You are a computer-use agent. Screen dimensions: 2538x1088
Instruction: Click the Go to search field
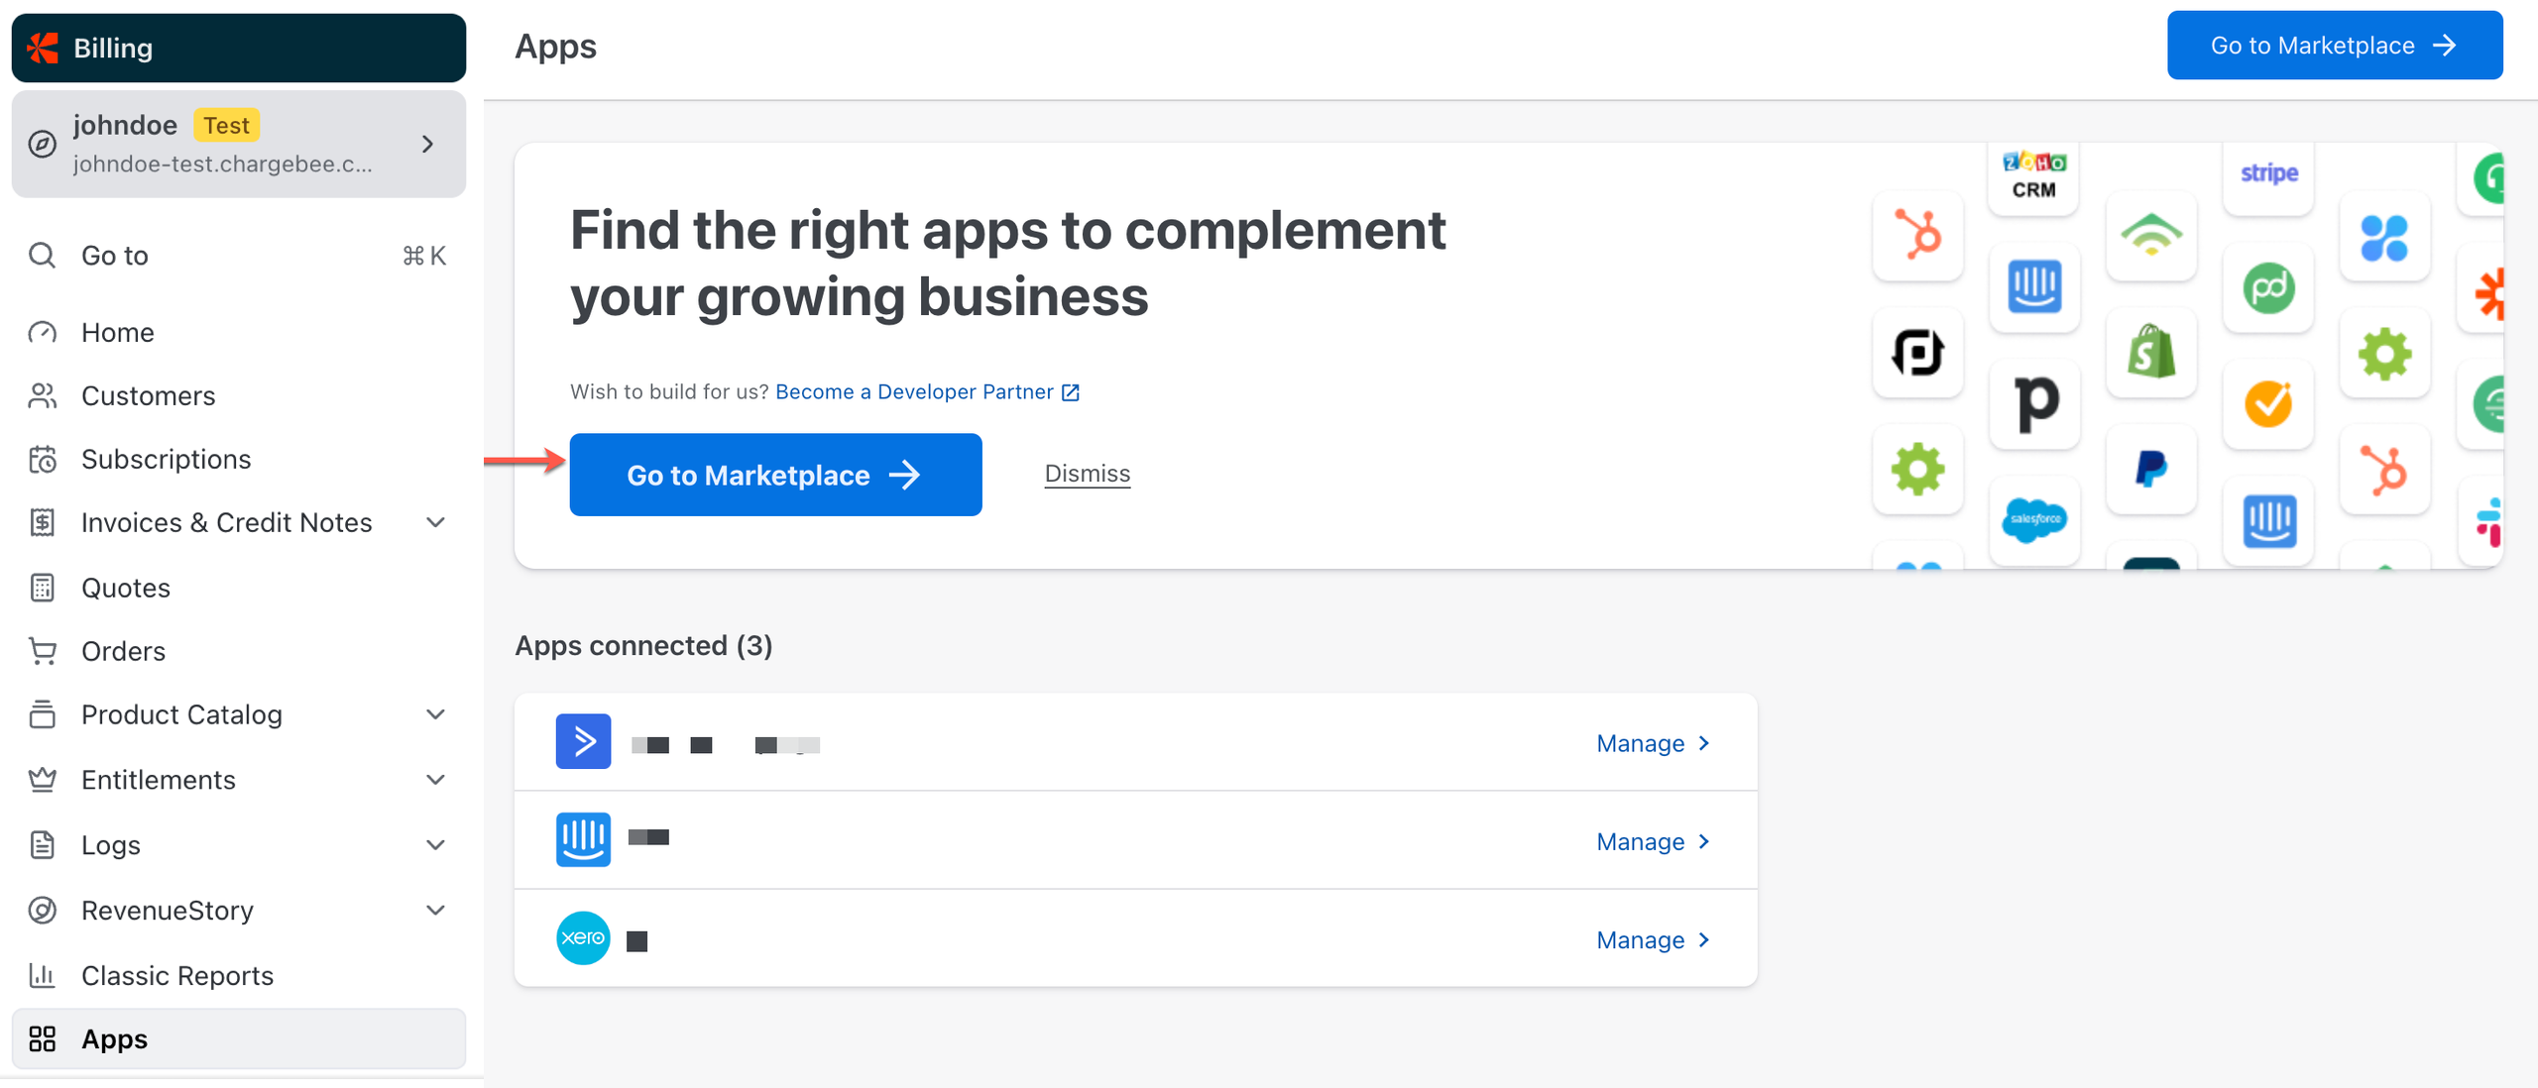click(238, 256)
